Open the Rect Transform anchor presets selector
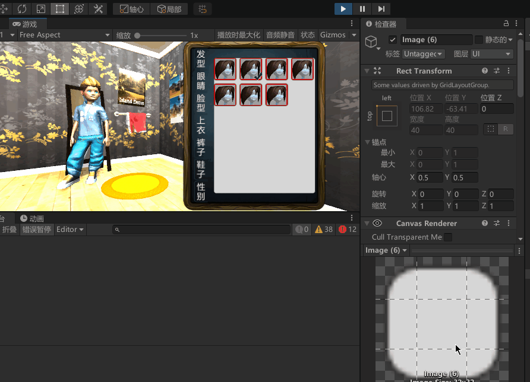Screen dimensions: 530x382 pyautogui.click(x=387, y=116)
